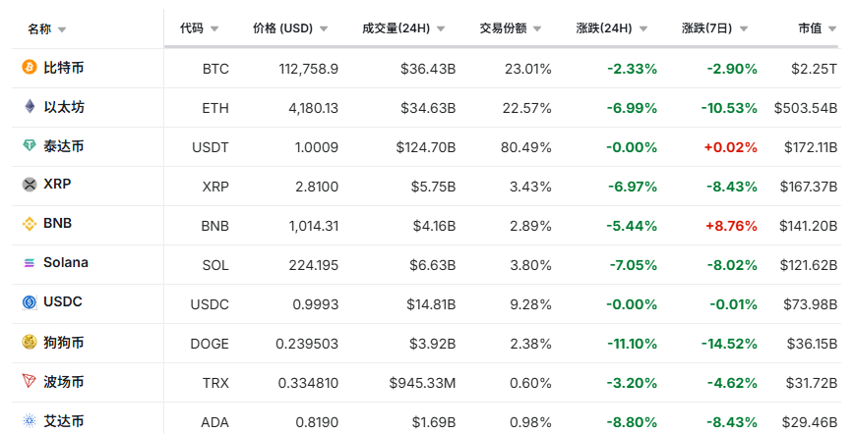Open the 狗狗币 coin link
The image size is (854, 434).
(x=64, y=343)
